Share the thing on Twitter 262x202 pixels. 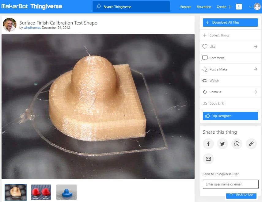tap(222, 144)
